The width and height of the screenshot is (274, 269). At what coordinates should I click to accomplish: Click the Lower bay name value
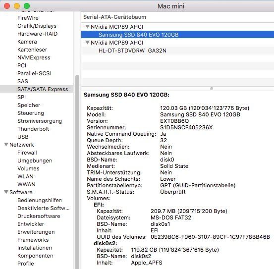[168, 179]
